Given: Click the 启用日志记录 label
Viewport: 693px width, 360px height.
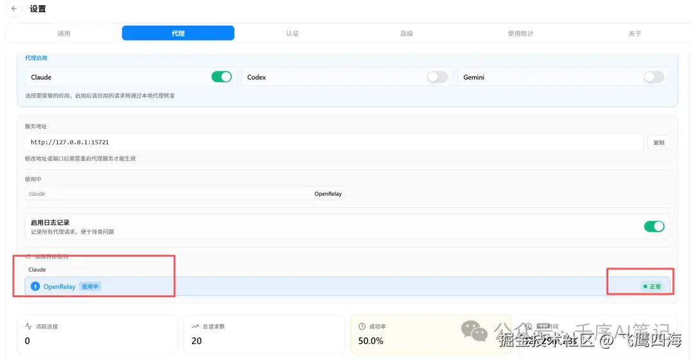Looking at the screenshot, I should (x=50, y=223).
